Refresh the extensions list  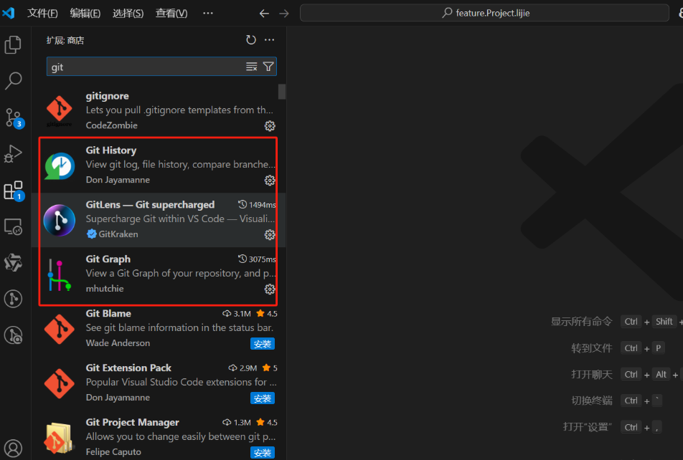coord(251,40)
